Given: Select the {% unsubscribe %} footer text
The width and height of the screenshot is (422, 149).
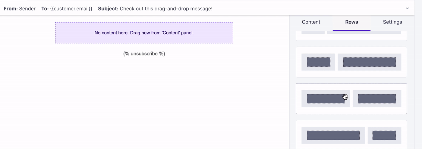Looking at the screenshot, I should coord(144,54).
